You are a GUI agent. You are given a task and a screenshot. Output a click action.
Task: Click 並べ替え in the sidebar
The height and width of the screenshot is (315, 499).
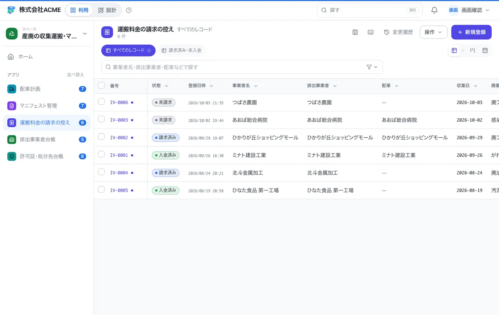point(75,75)
